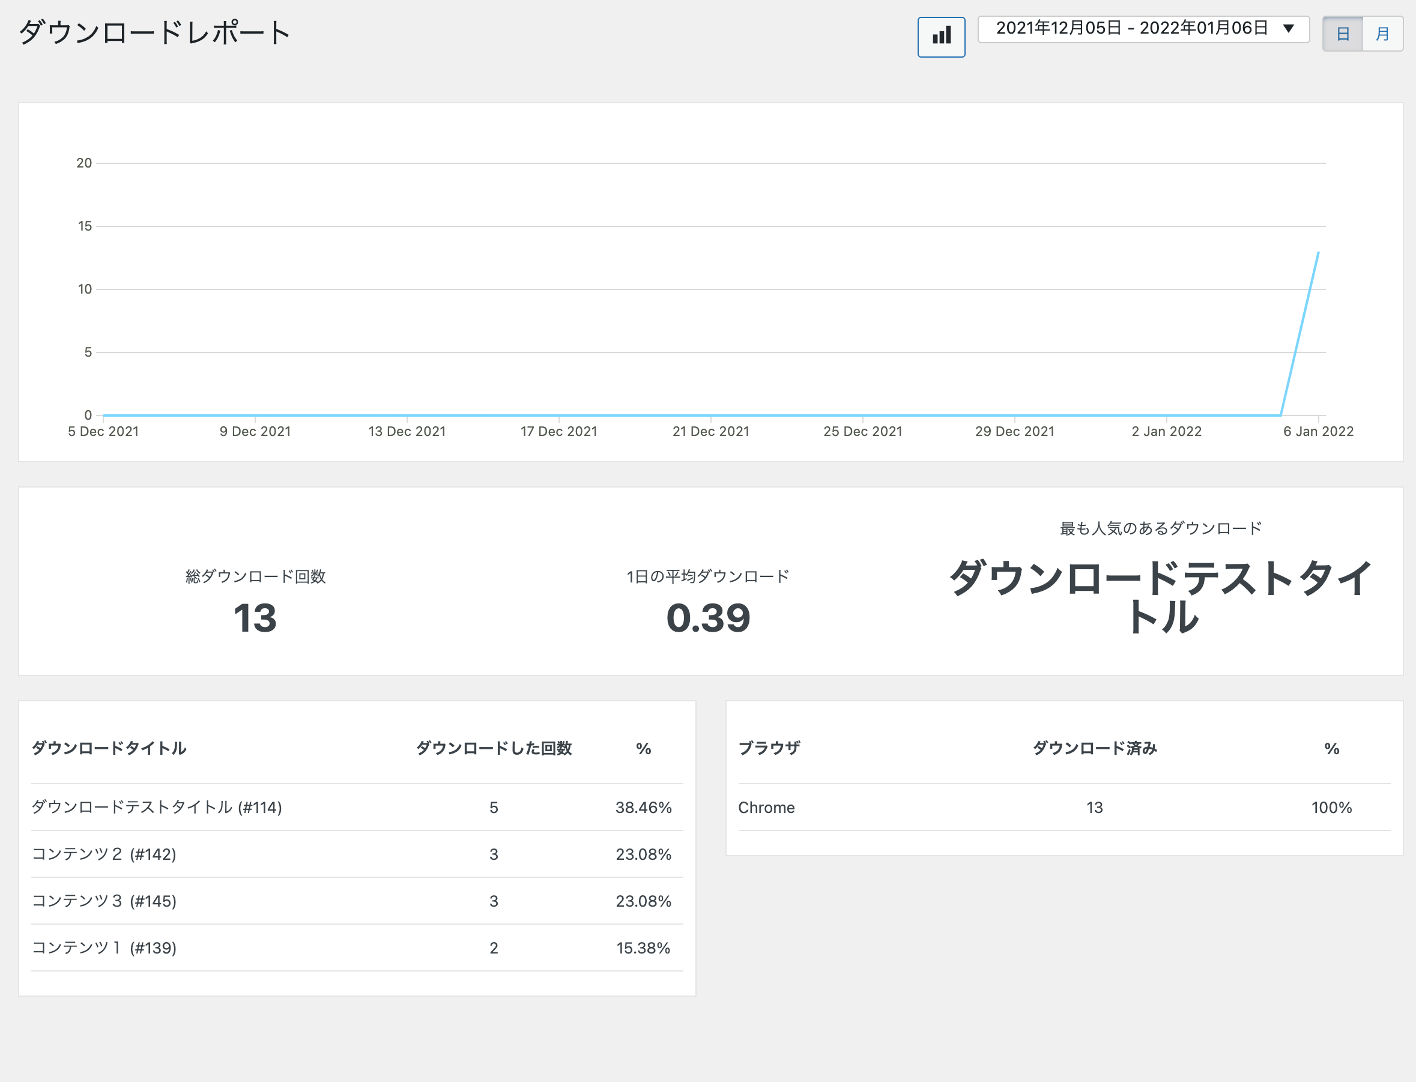The height and width of the screenshot is (1082, 1416).
Task: Click the ブラウザ column header
Action: click(x=769, y=748)
